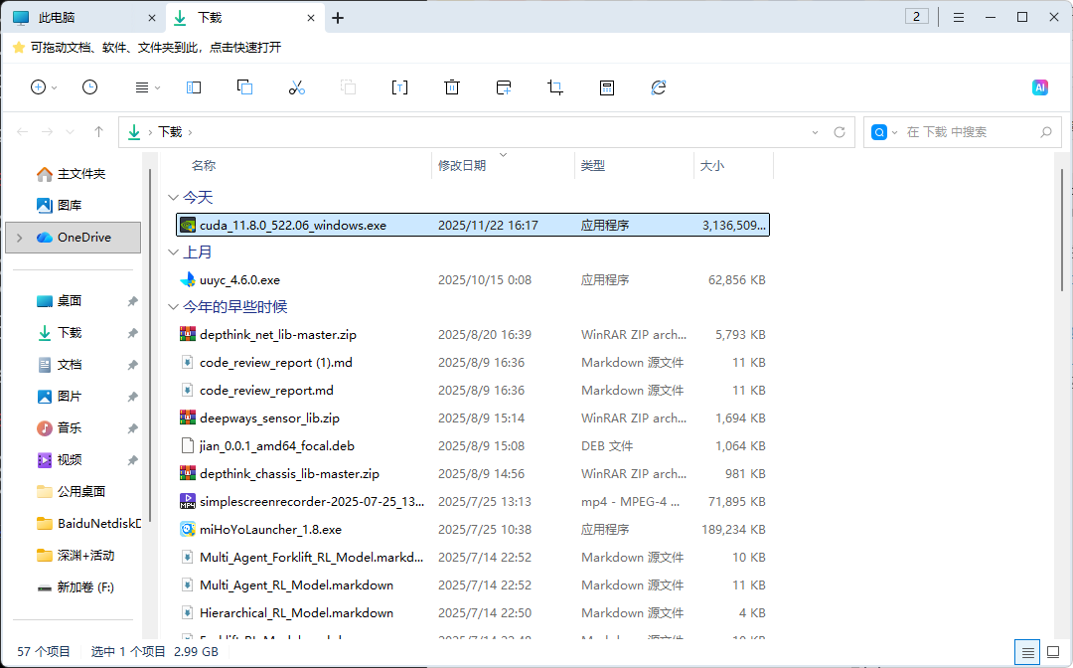
Task: Click the properties sheet icon
Action: coord(607,87)
